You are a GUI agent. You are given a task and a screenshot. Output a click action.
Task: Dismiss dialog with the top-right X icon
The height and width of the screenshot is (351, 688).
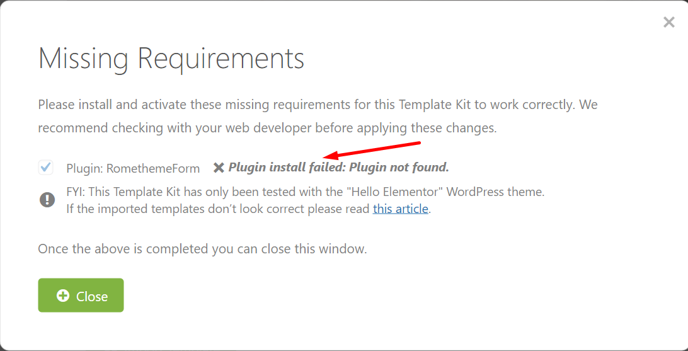(x=668, y=23)
